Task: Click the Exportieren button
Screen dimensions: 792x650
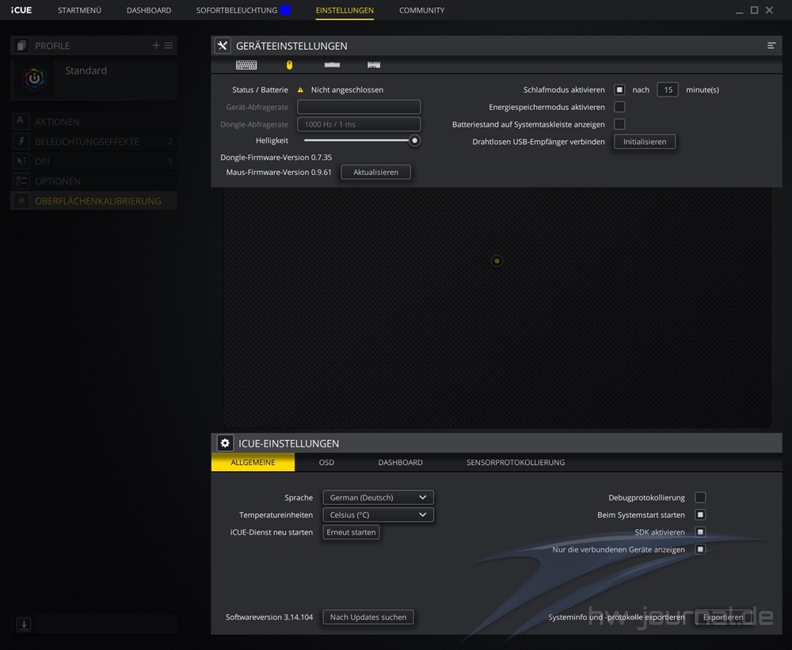Action: tap(723, 617)
